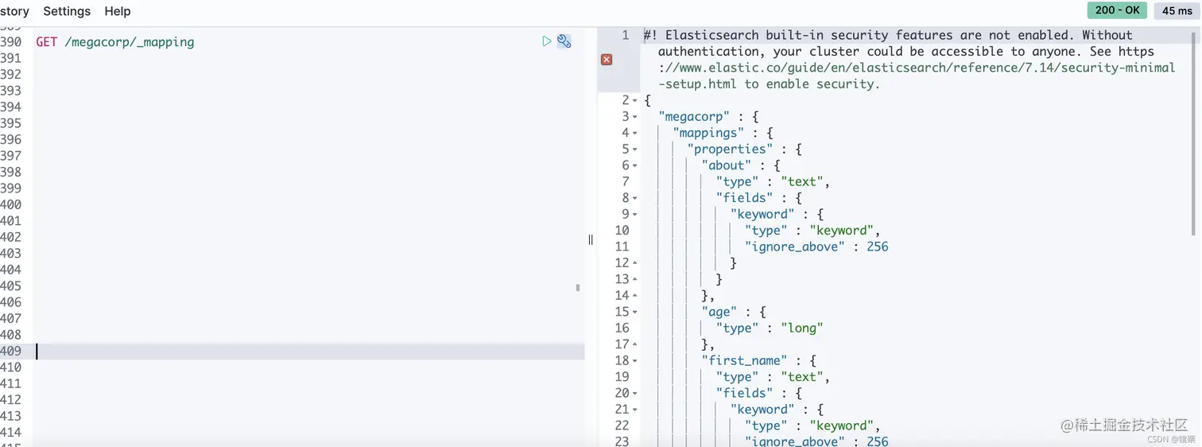Collapse the "first_name" field fold arrow

pos(635,360)
